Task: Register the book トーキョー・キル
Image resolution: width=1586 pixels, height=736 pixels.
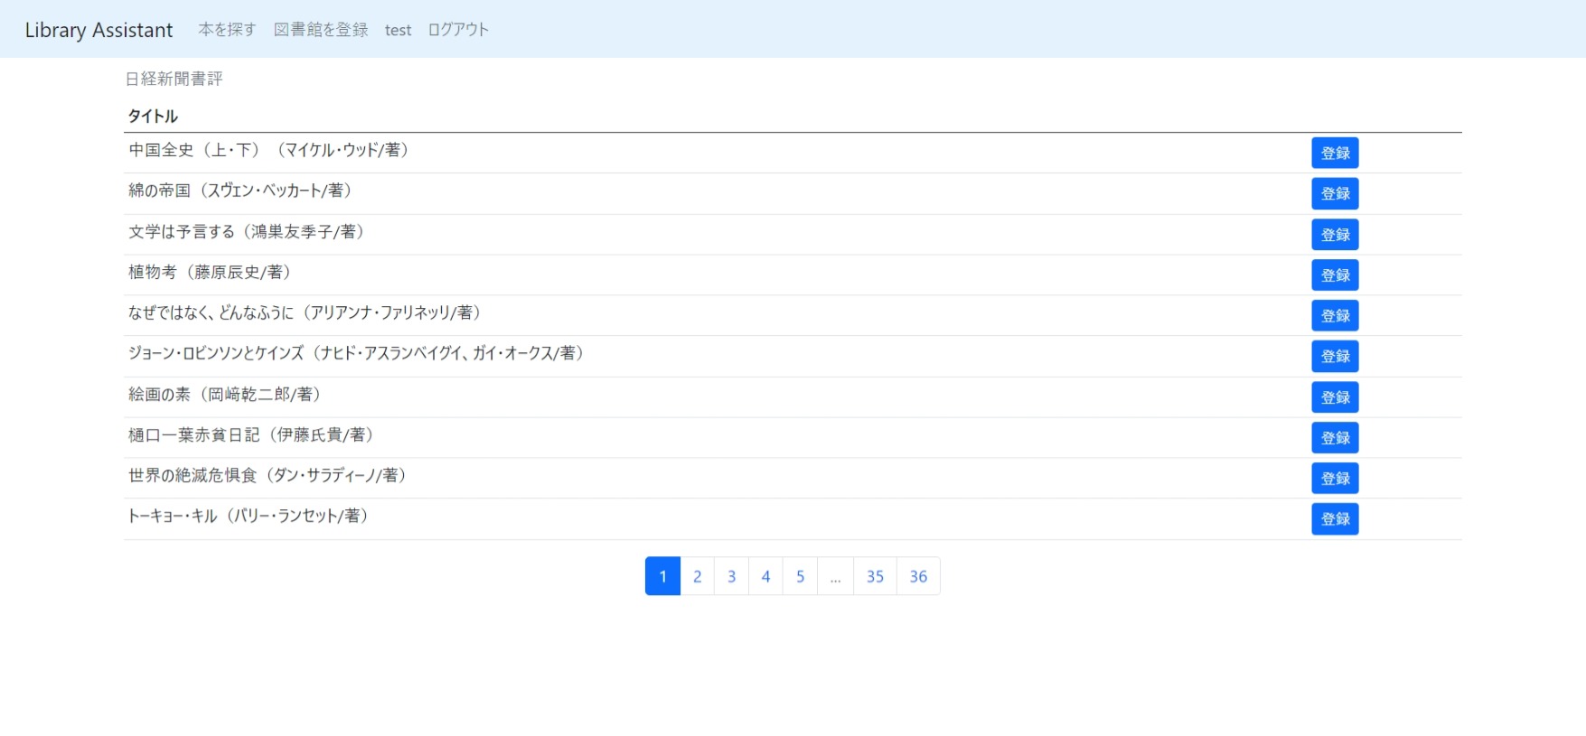Action: coord(1335,518)
